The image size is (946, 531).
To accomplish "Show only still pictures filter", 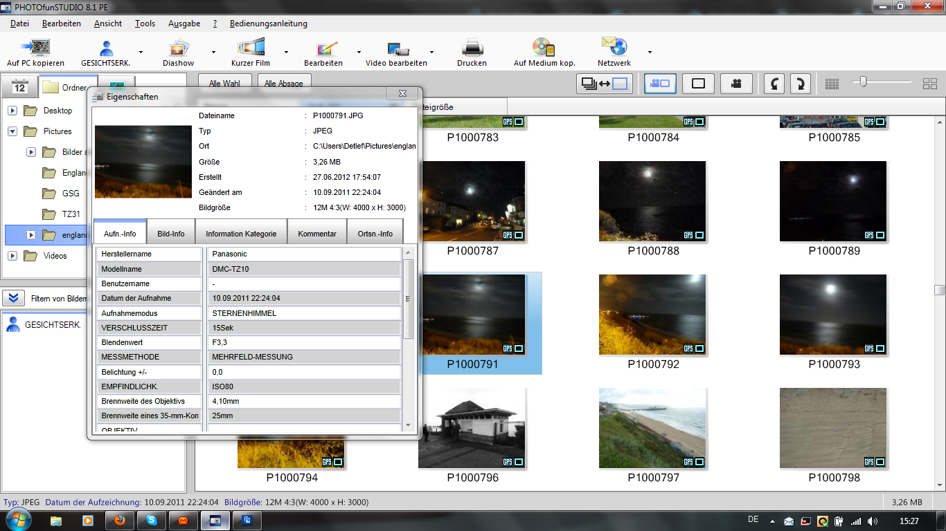I will coord(698,84).
